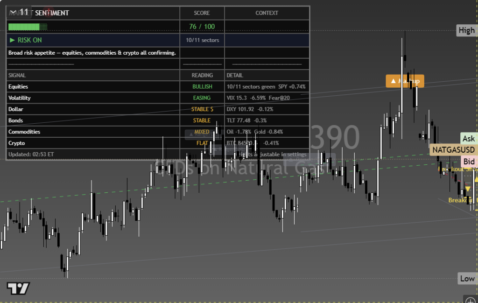The width and height of the screenshot is (478, 303).
Task: Click the NATGASUSD symbol price label
Action: 453,150
